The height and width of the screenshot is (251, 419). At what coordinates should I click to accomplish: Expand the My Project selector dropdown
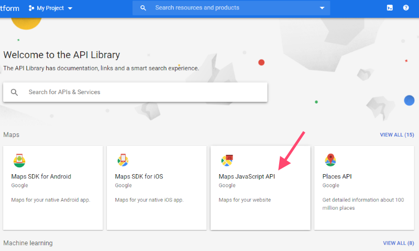coord(50,8)
